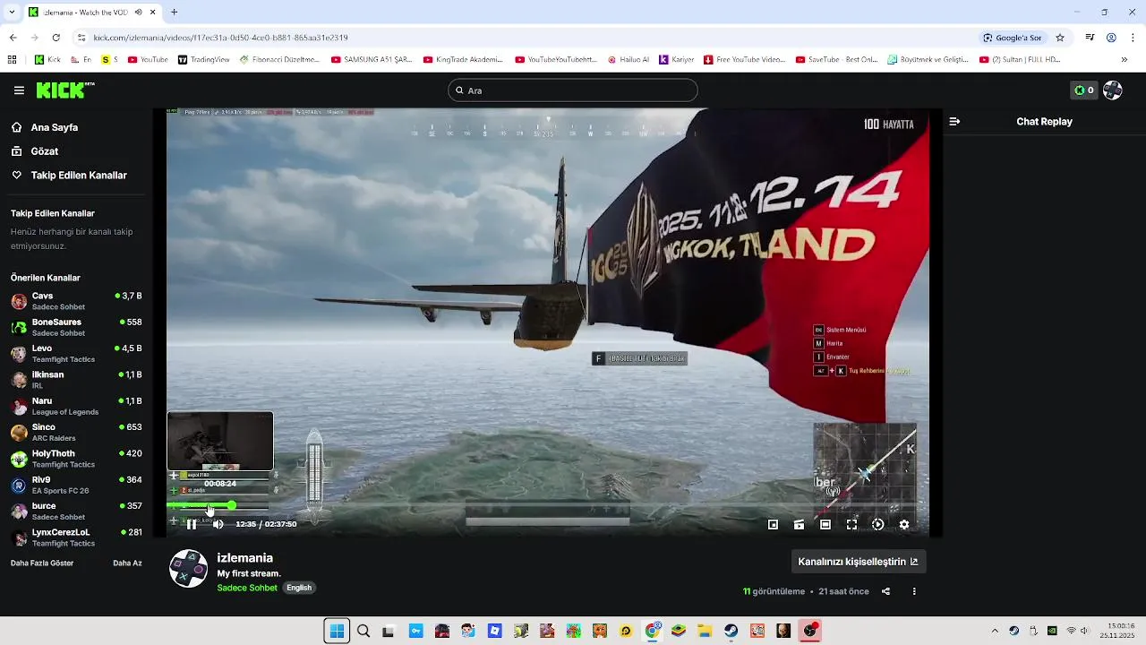The height and width of the screenshot is (645, 1146).
Task: Open Windows Start menu
Action: [x=337, y=631]
